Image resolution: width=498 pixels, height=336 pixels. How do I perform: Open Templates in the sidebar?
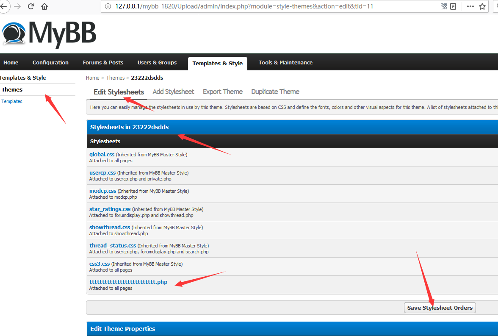coord(12,101)
